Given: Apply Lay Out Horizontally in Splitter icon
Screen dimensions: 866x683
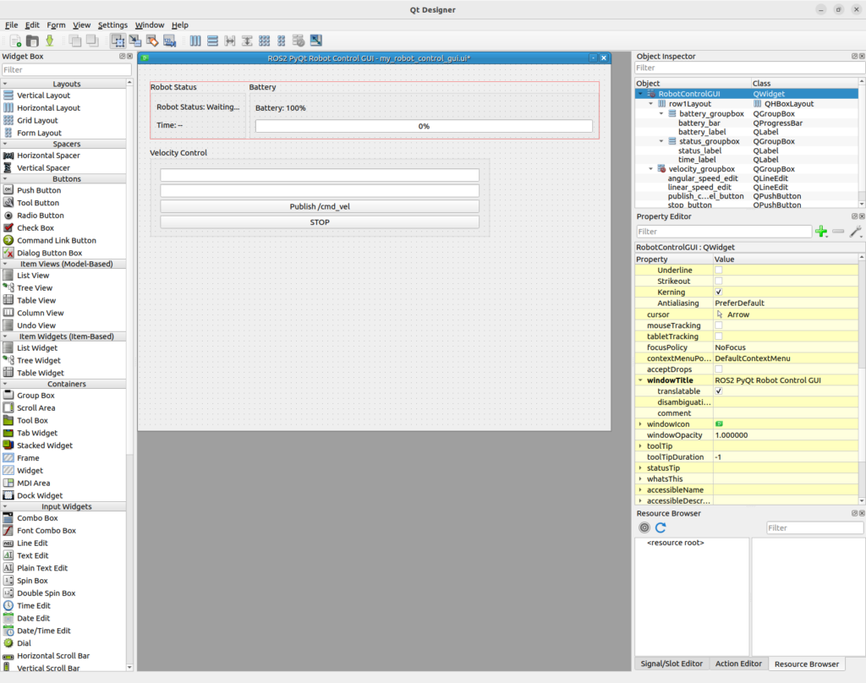Looking at the screenshot, I should 230,41.
